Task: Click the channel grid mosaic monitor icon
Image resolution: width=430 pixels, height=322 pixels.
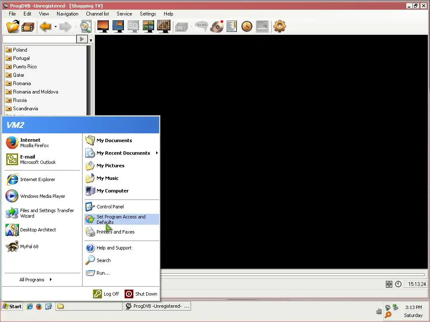Action: pos(164,26)
